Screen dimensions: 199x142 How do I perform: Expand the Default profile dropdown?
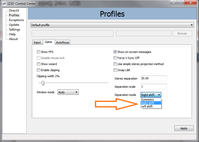(x=112, y=25)
